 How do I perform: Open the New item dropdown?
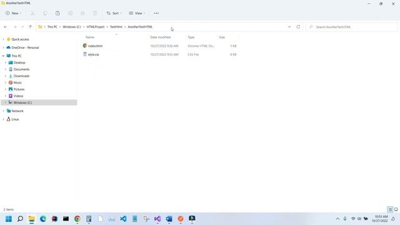[14, 13]
